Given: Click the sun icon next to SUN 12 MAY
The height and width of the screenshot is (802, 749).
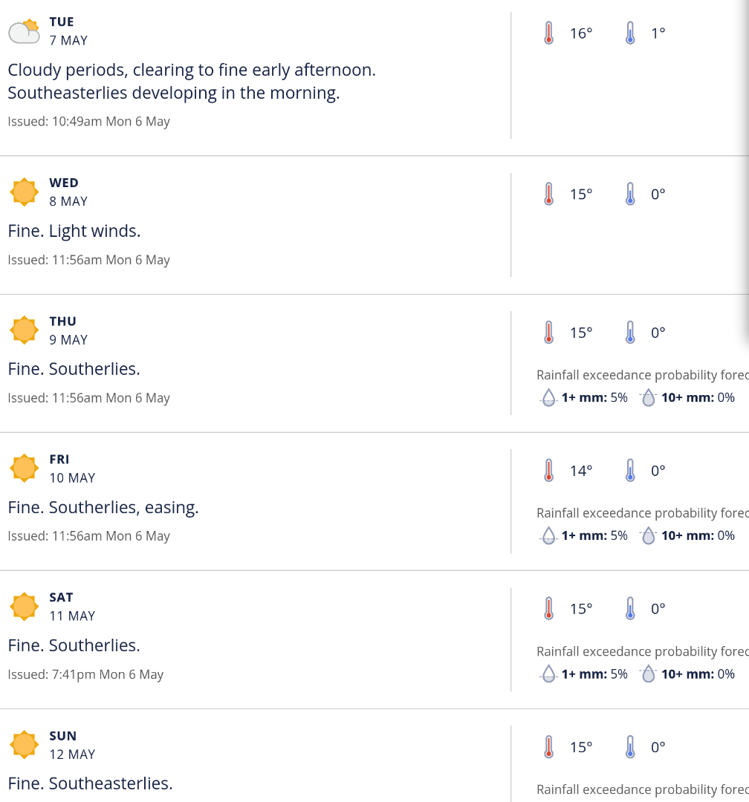Looking at the screenshot, I should [x=24, y=745].
